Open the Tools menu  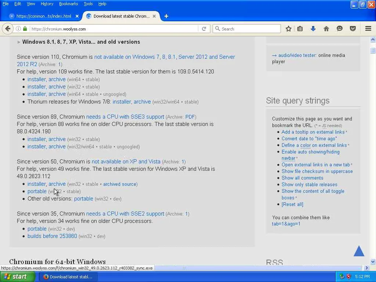88,4
